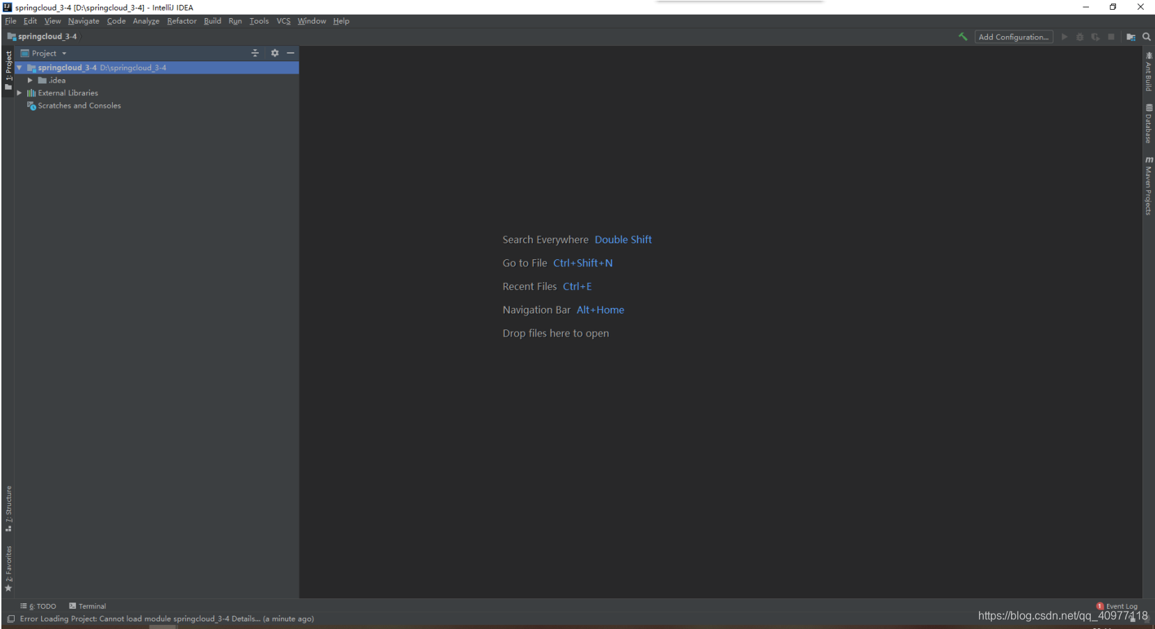
Task: Click the Stop square icon
Action: [x=1111, y=37]
